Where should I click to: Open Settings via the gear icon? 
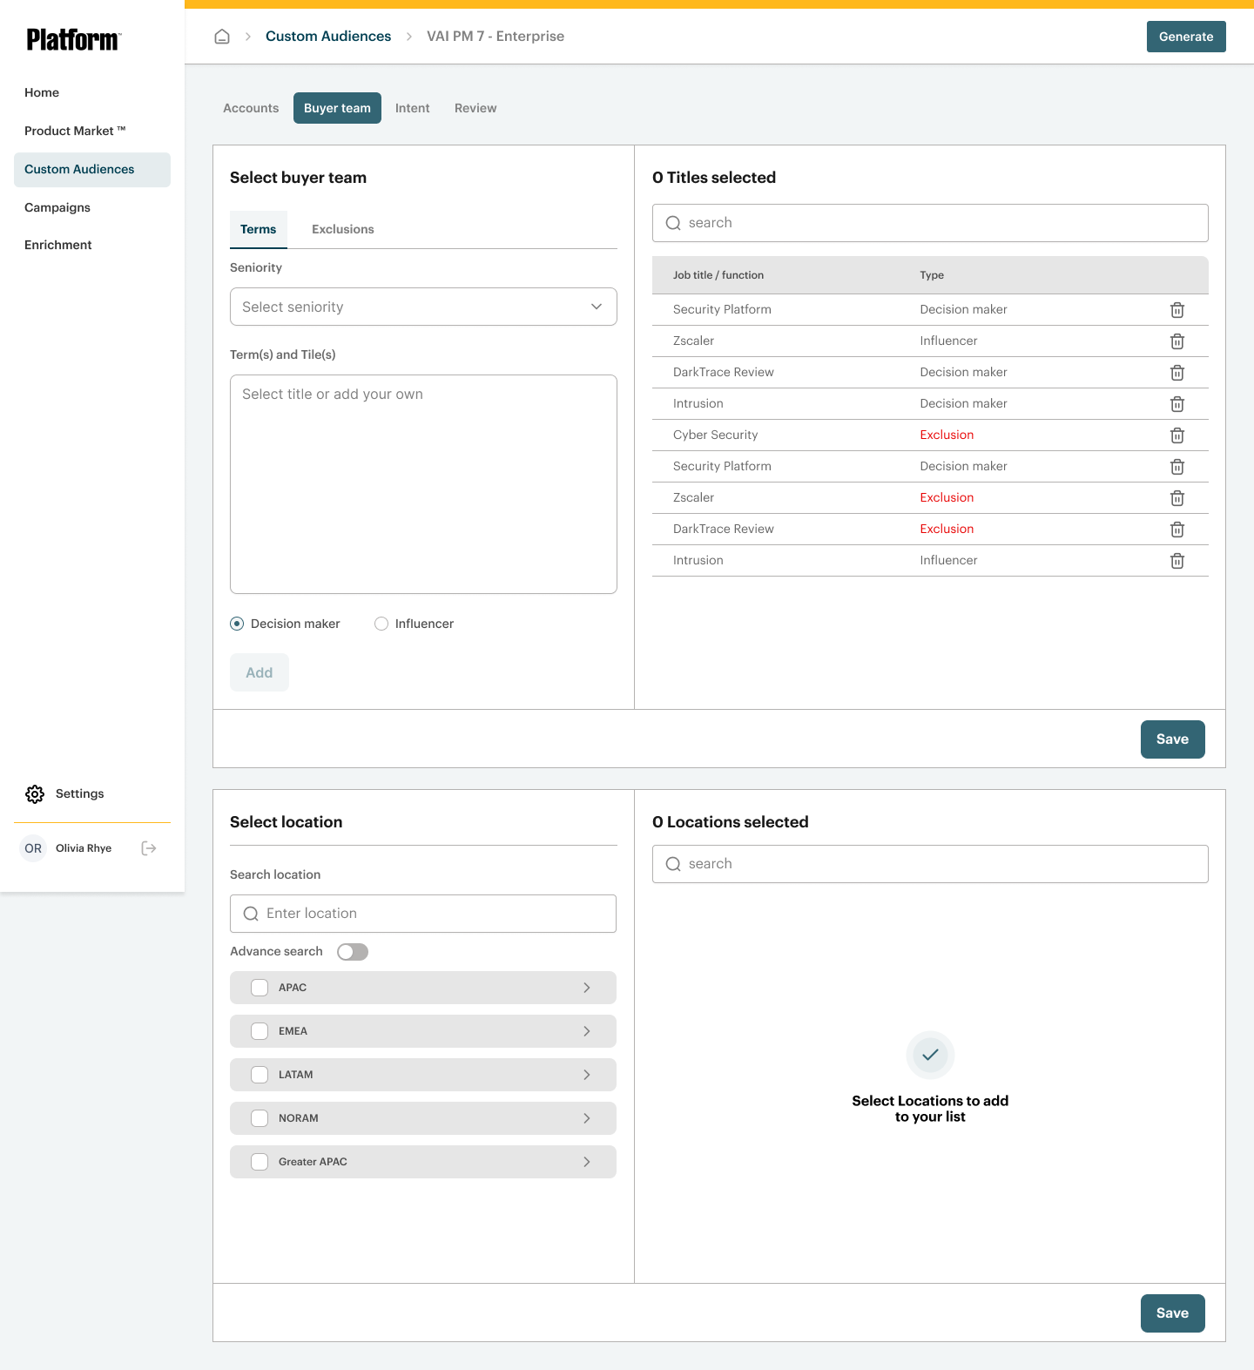[x=35, y=794]
